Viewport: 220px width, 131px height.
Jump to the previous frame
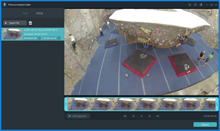click(x=133, y=116)
